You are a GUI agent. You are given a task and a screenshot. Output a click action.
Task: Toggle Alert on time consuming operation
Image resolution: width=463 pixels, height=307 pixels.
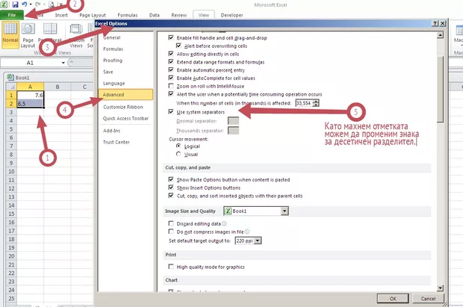(x=171, y=93)
